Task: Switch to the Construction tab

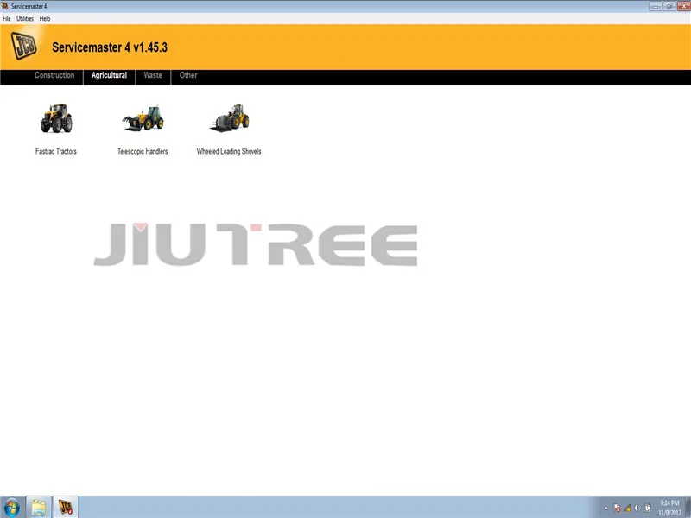Action: click(54, 75)
